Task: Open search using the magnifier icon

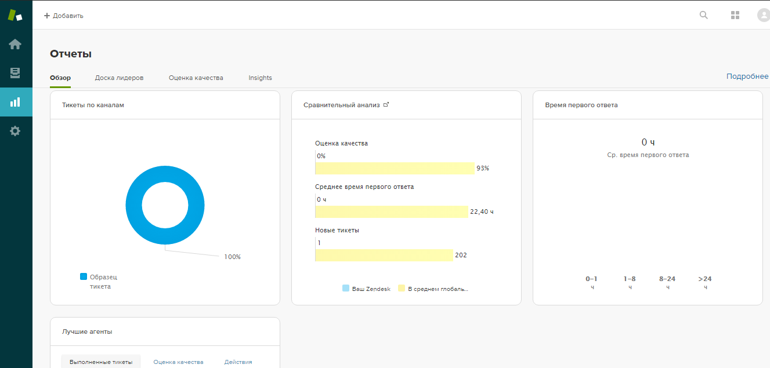Action: point(703,15)
